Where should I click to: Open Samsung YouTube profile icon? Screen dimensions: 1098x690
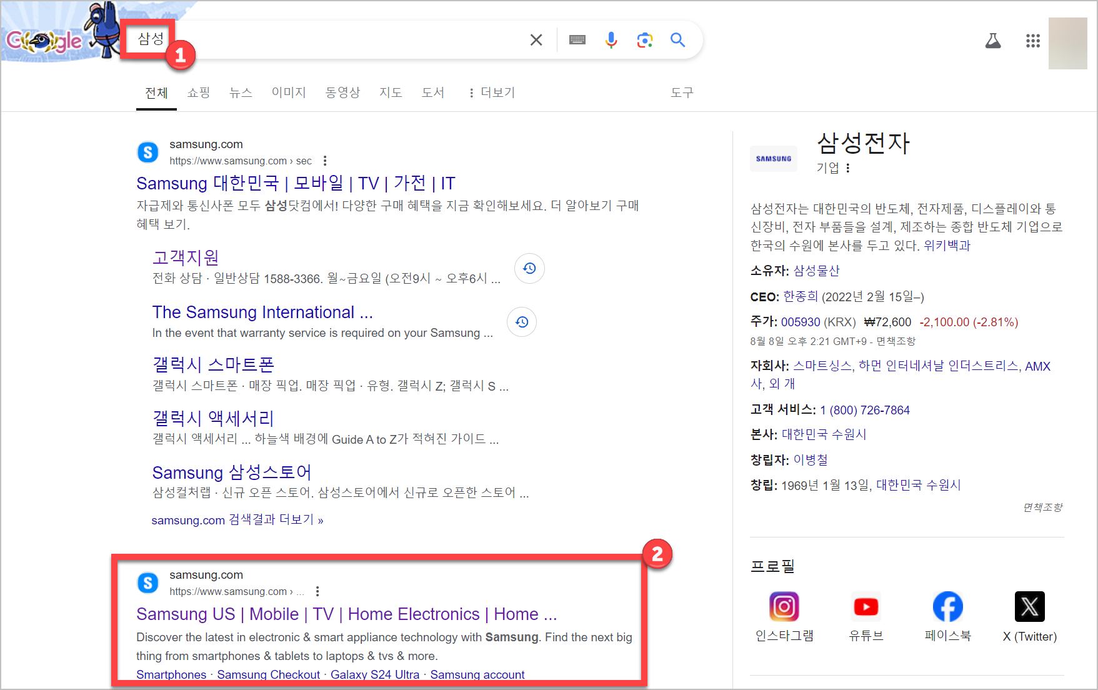click(x=866, y=606)
